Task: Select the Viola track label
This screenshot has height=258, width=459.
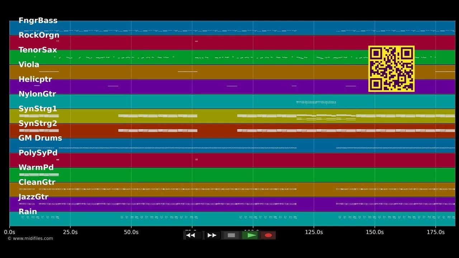Action: (x=29, y=64)
